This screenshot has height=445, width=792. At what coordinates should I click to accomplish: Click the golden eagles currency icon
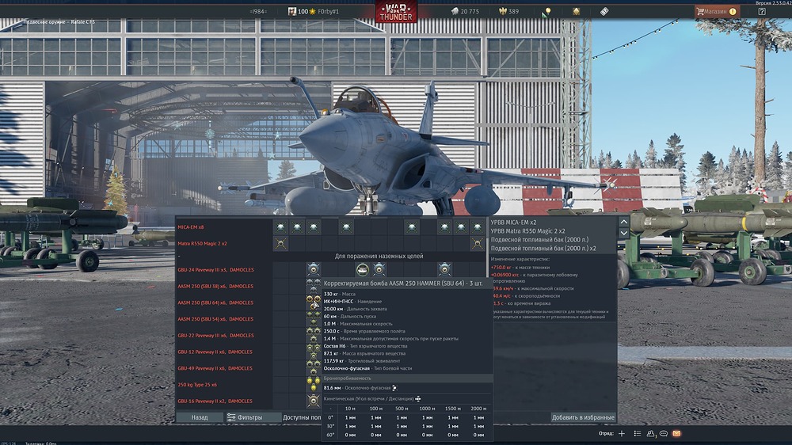501,11
